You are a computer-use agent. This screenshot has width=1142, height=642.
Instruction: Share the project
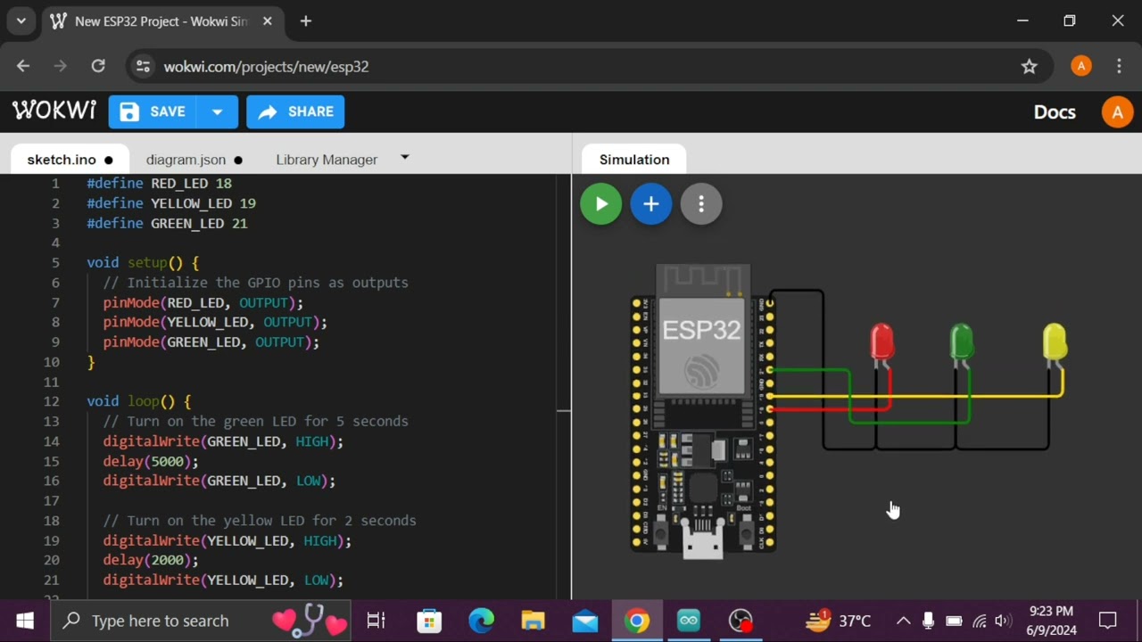click(x=295, y=111)
